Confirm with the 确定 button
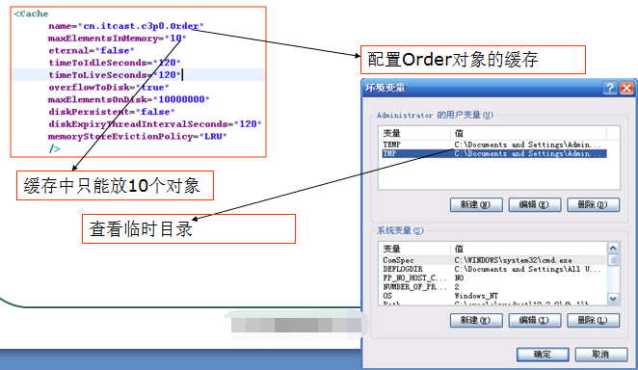Image resolution: width=638 pixels, height=370 pixels. pos(543,355)
